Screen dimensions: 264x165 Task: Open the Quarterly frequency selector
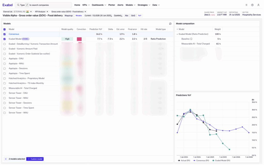(118, 16)
